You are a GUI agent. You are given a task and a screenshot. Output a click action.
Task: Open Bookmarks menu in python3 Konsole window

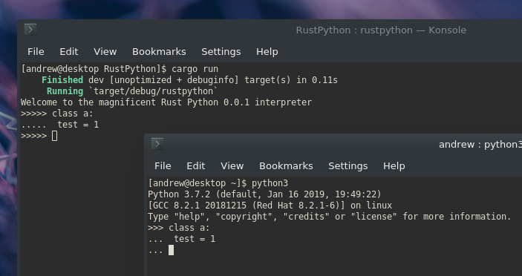286,166
